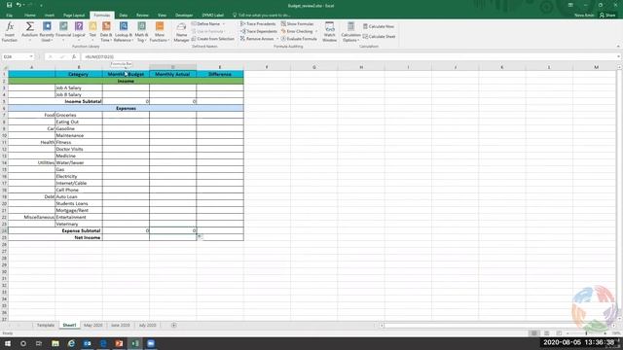Open the Math & Trig functions menu
This screenshot has height=350, width=623.
click(x=141, y=32)
